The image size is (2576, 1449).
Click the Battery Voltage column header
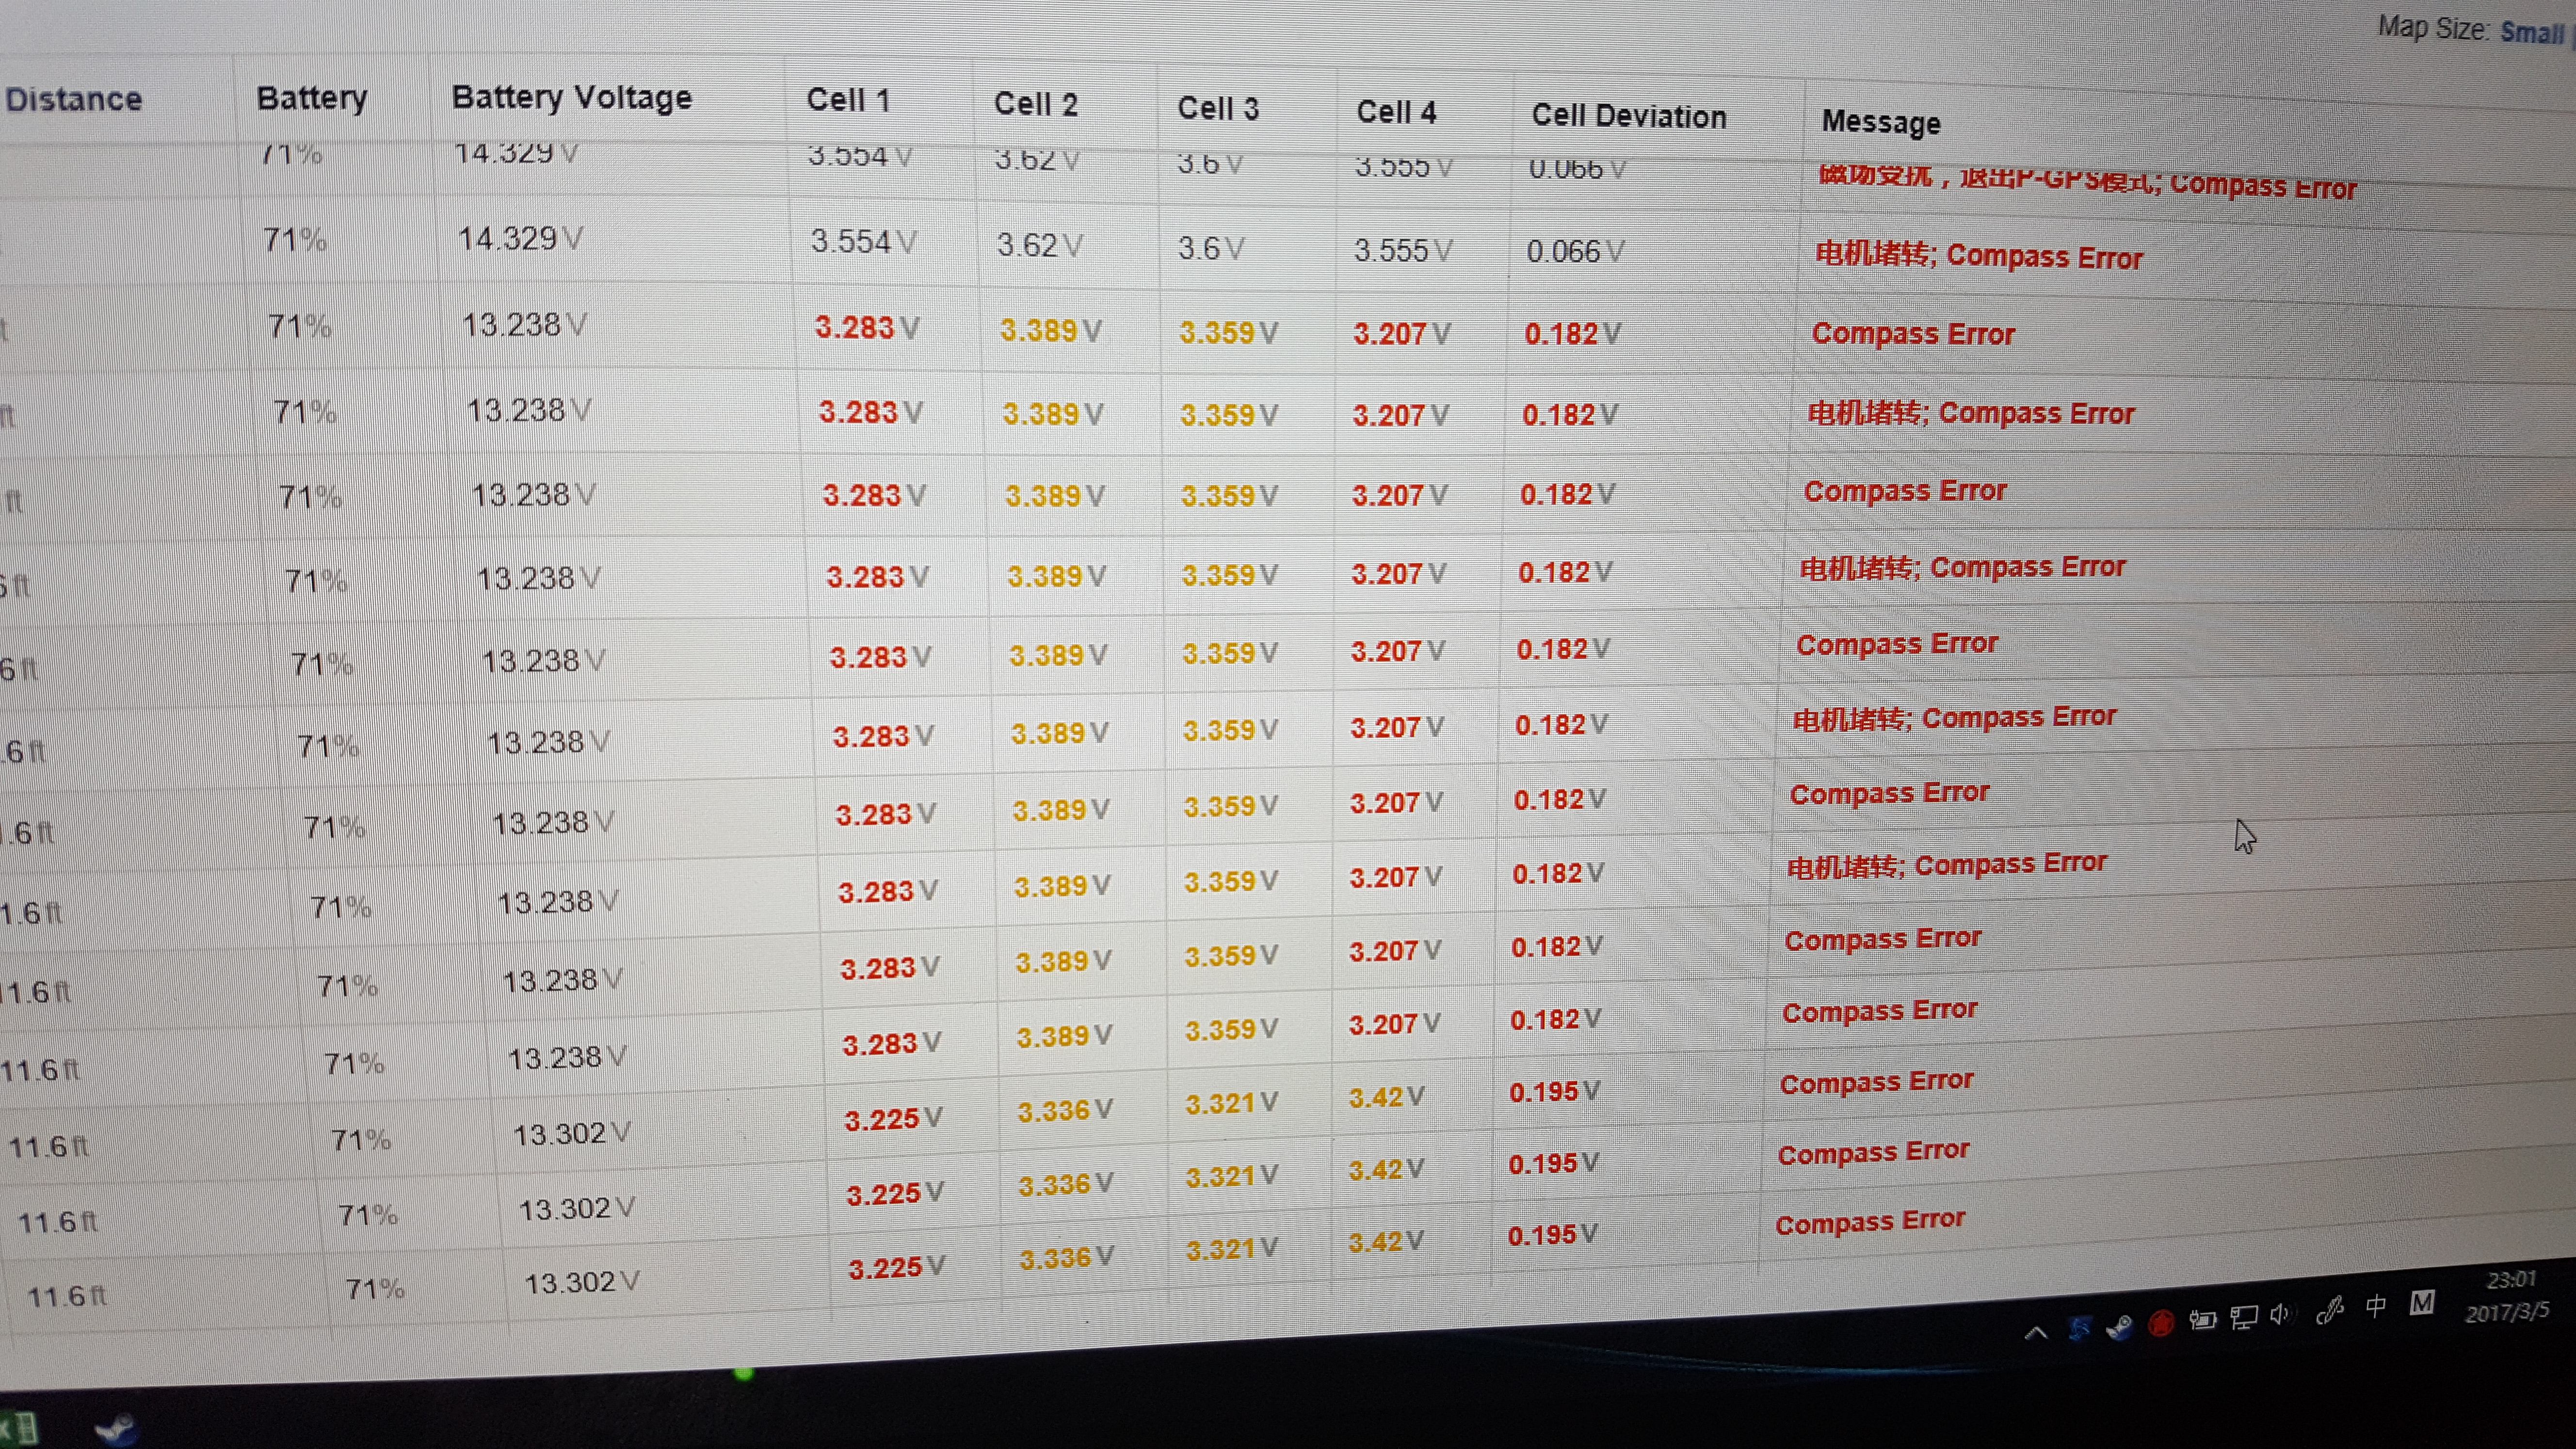point(571,97)
